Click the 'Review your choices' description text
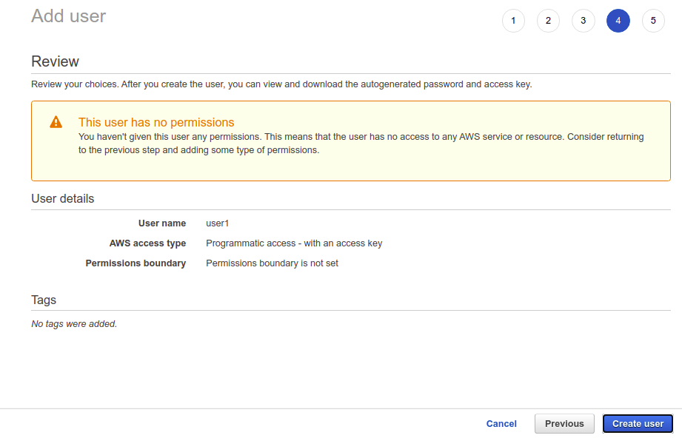 click(281, 84)
